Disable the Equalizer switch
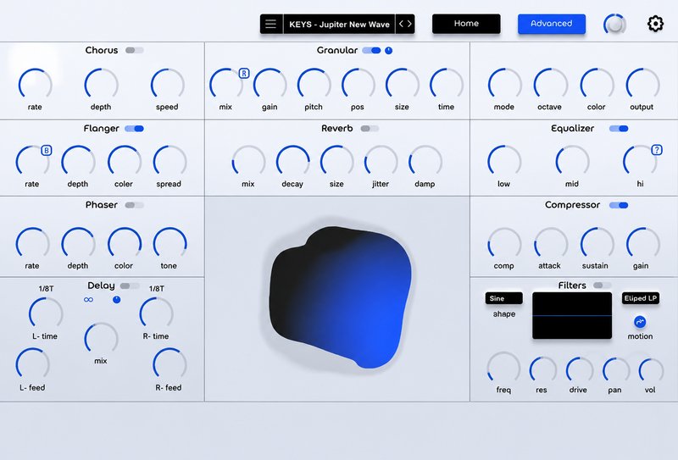 [619, 129]
